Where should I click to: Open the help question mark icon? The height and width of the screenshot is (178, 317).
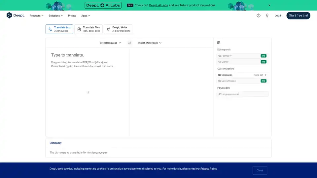[259, 15]
